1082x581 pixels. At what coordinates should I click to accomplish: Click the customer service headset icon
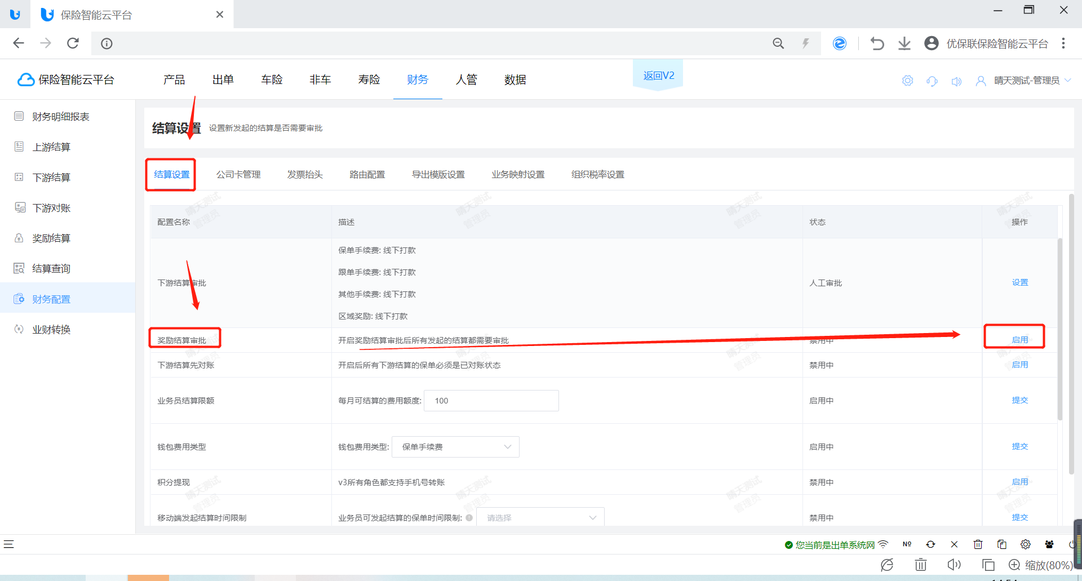click(932, 81)
